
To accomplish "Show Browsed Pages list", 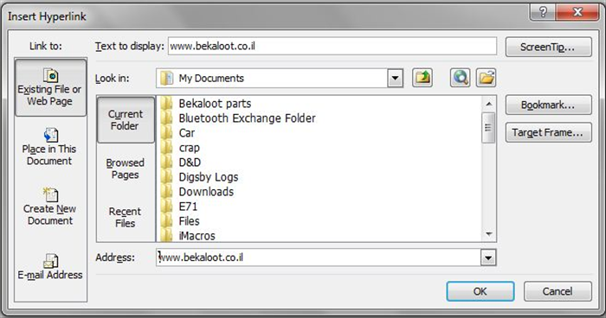I will tap(126, 169).
